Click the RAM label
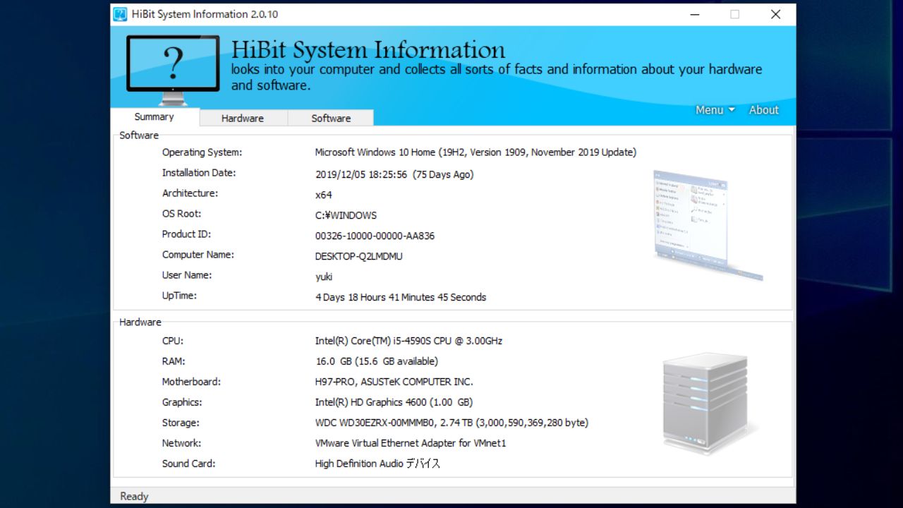The width and height of the screenshot is (903, 508). (173, 361)
